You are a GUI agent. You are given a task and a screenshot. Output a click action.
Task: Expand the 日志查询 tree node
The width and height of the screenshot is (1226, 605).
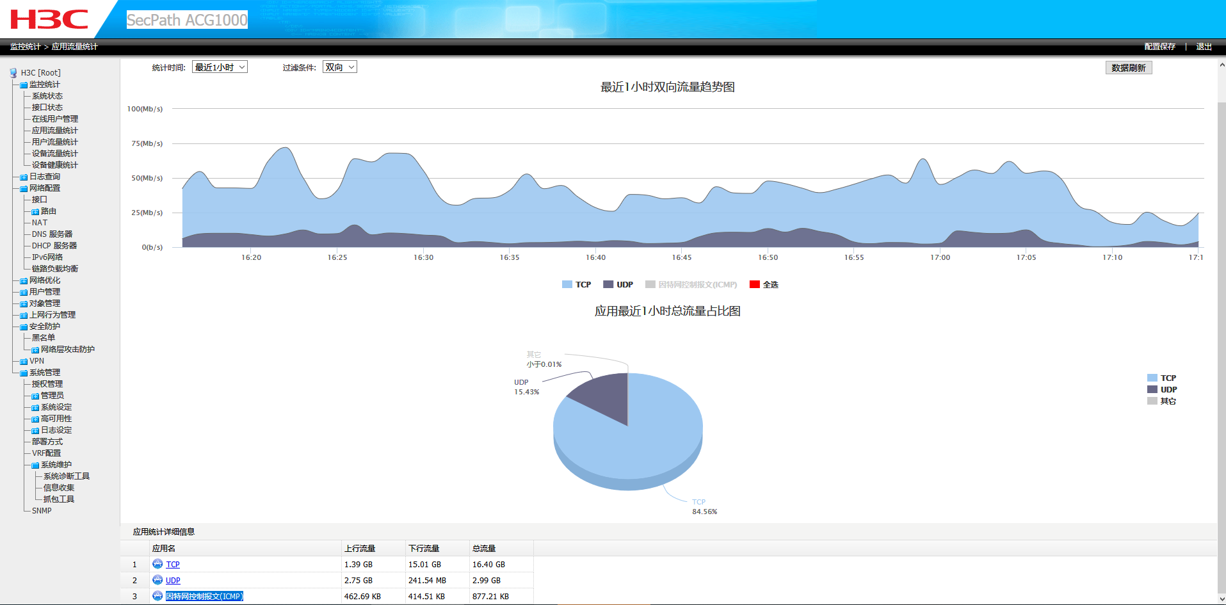pyautogui.click(x=24, y=177)
